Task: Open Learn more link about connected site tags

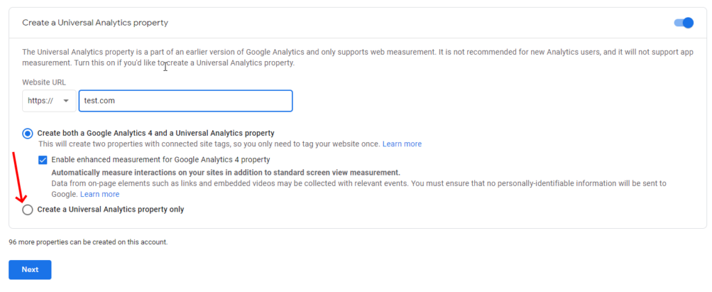Action: coord(402,144)
